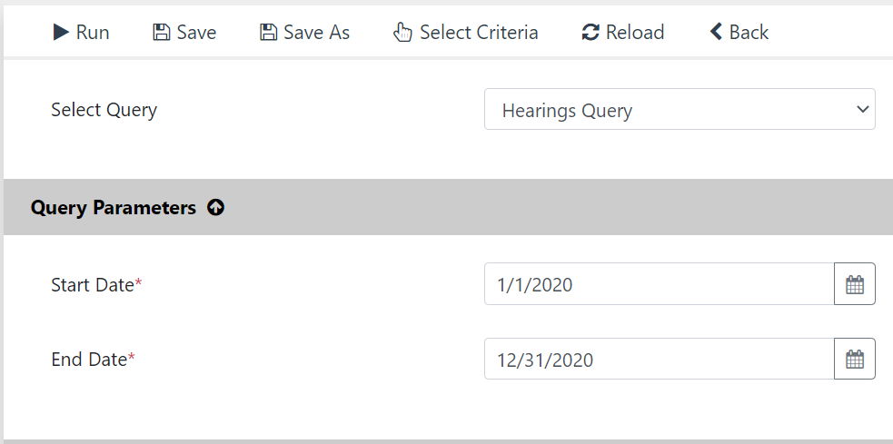Screen dimensions: 893x444
Task: Click the Back chevron icon
Action: click(x=716, y=31)
